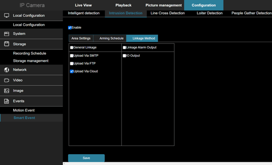Click the Events document icon

point(7,101)
